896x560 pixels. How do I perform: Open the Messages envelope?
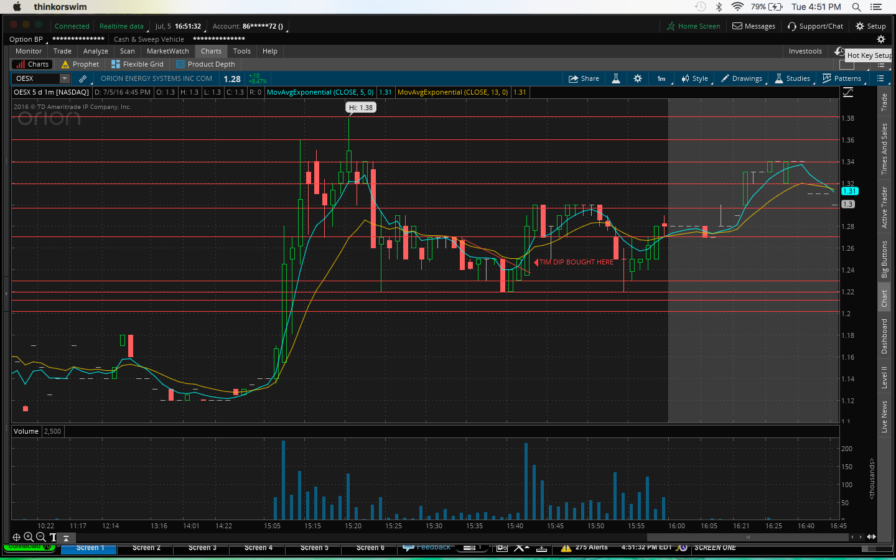(754, 26)
